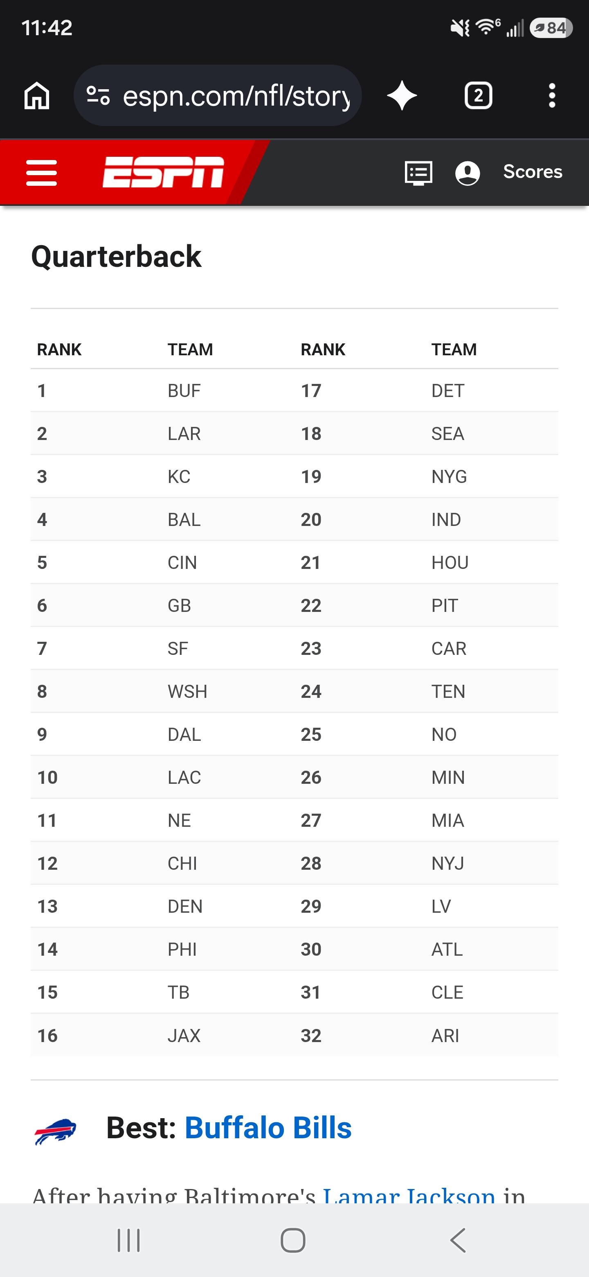The height and width of the screenshot is (1277, 589).
Task: Open the tab switcher showing 2 tabs
Action: (478, 95)
